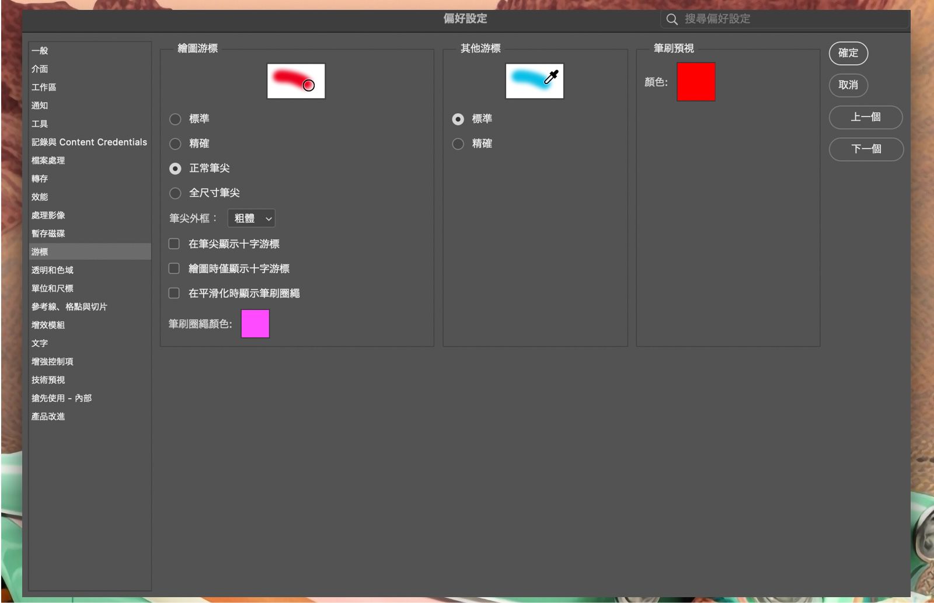Enable 在筆尖顯示十字游標 checkbox
The height and width of the screenshot is (603, 934).
(174, 243)
